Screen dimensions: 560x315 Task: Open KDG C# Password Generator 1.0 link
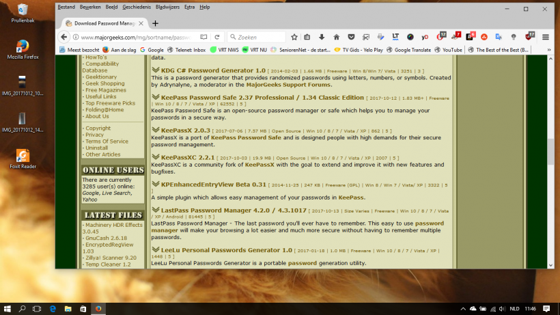213,70
